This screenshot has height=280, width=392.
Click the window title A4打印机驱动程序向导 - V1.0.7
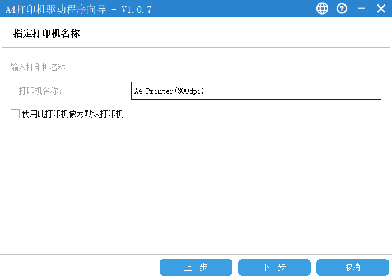(78, 10)
